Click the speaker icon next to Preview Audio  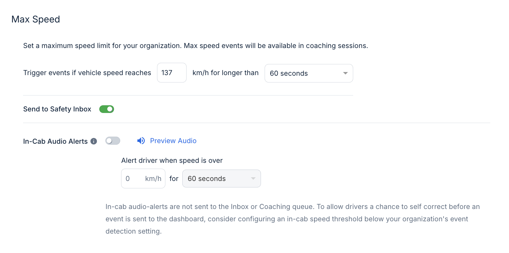pyautogui.click(x=141, y=141)
